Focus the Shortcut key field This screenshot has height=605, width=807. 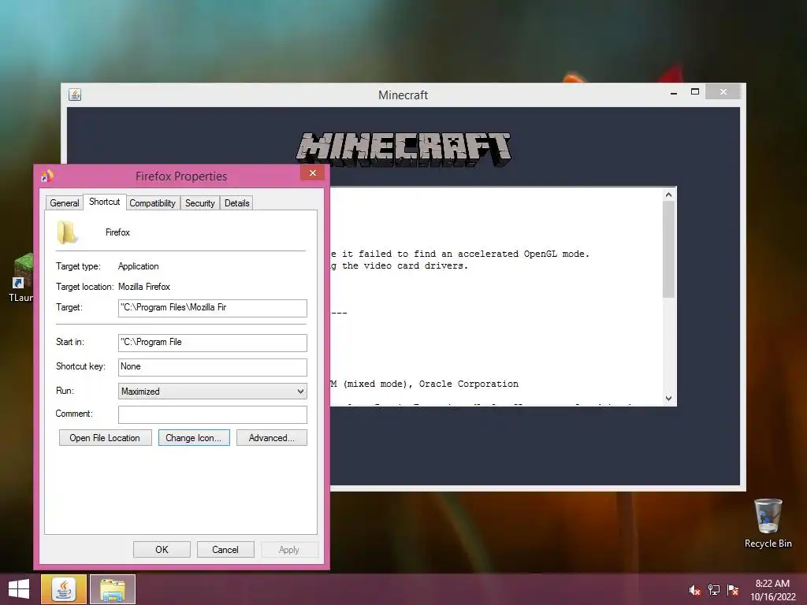point(213,367)
